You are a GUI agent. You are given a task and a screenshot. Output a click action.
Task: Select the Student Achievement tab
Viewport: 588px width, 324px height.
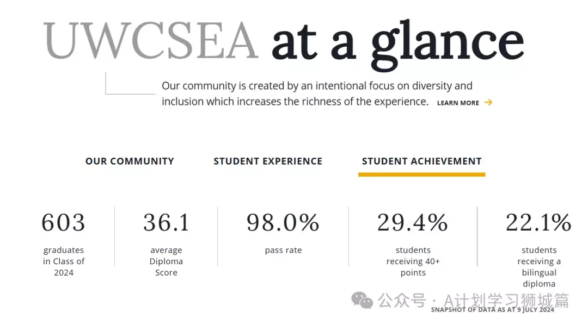click(421, 161)
